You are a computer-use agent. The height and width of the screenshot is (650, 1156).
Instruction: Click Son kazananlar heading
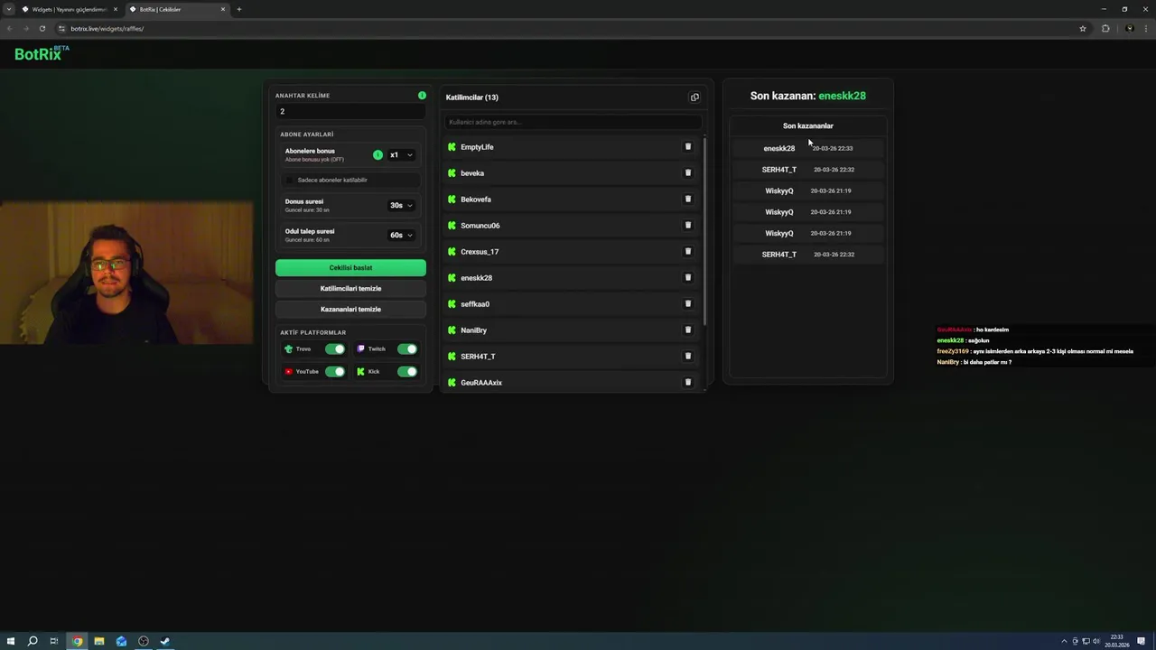(807, 125)
